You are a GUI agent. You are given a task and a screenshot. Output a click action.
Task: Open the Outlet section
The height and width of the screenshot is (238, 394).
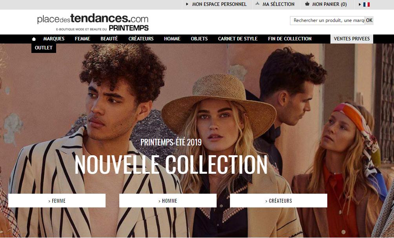tap(44, 48)
